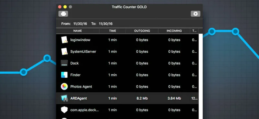Minimize window with the yellow button
This screenshot has height=119, width=259.
click(x=65, y=7)
